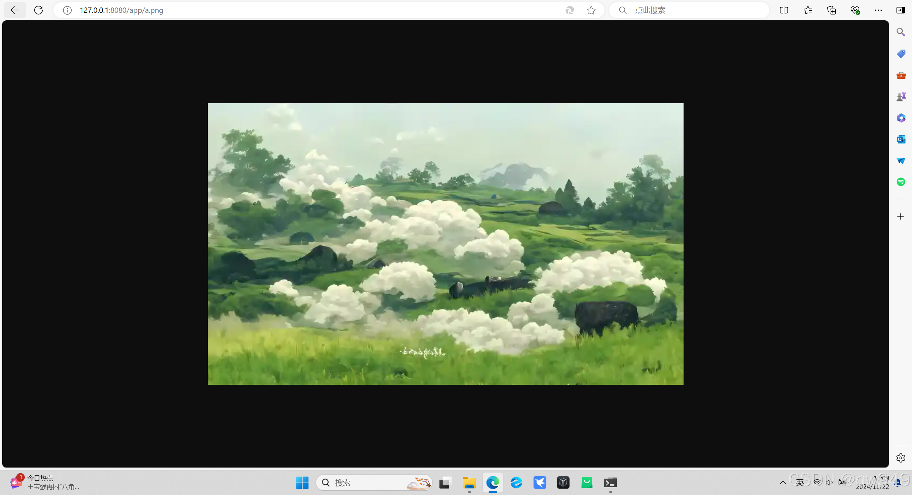Click the browser back arrow
Viewport: 912px width, 495px height.
point(15,10)
